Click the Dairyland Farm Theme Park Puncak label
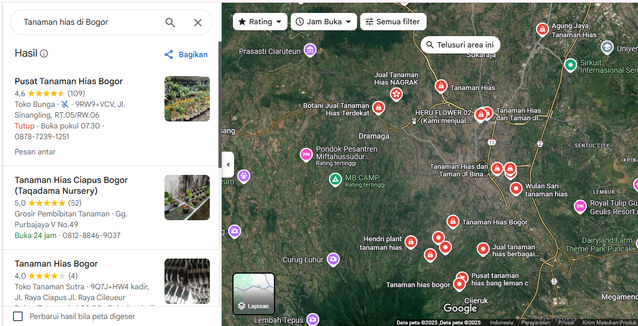This screenshot has width=638, height=326. (x=599, y=244)
